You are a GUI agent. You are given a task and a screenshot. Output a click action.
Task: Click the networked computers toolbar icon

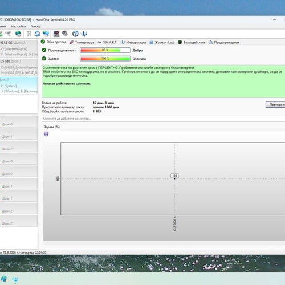click(46, 34)
